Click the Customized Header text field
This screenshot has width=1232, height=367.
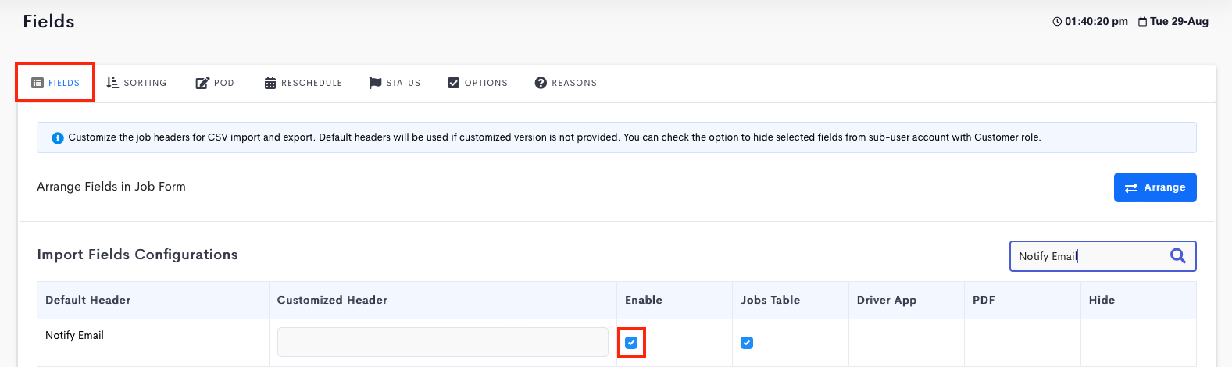point(442,342)
